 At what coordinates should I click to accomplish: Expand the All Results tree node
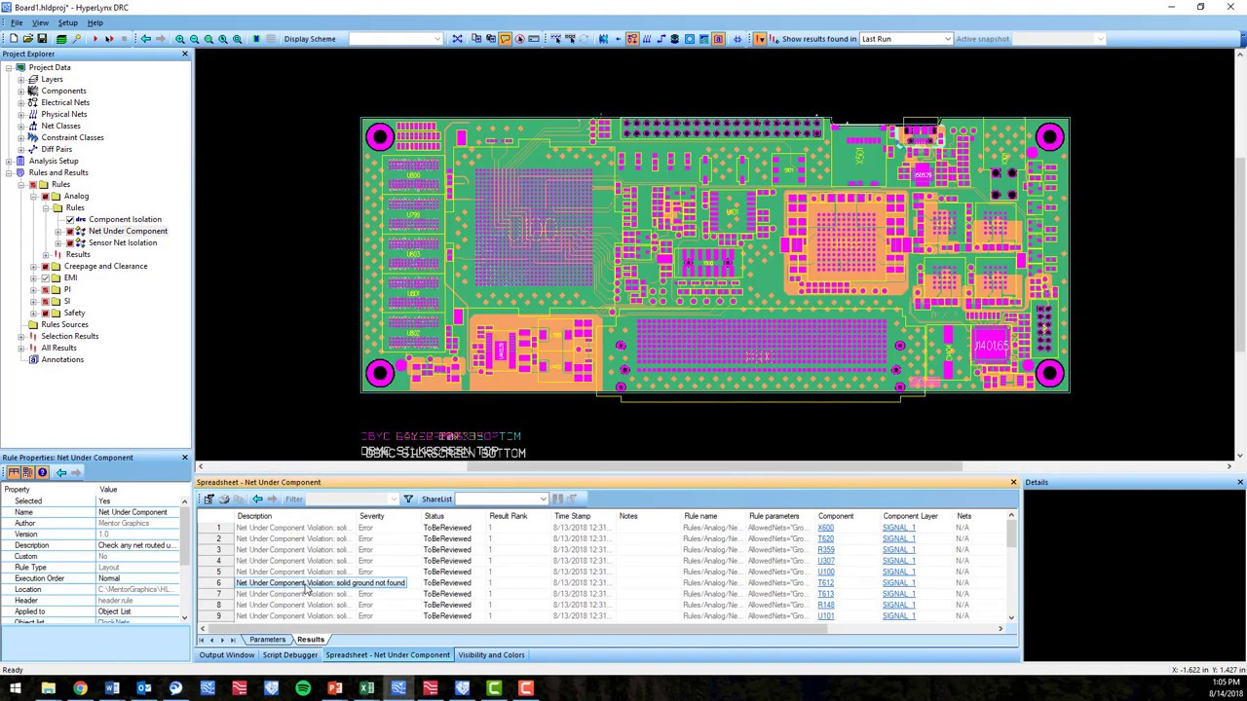pos(20,348)
